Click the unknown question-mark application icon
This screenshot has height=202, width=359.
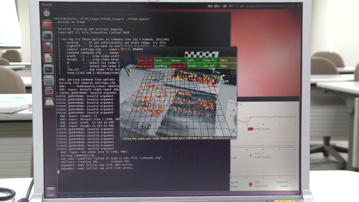(49, 80)
